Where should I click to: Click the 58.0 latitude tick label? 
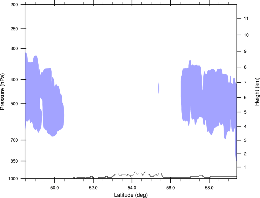coord(209,188)
